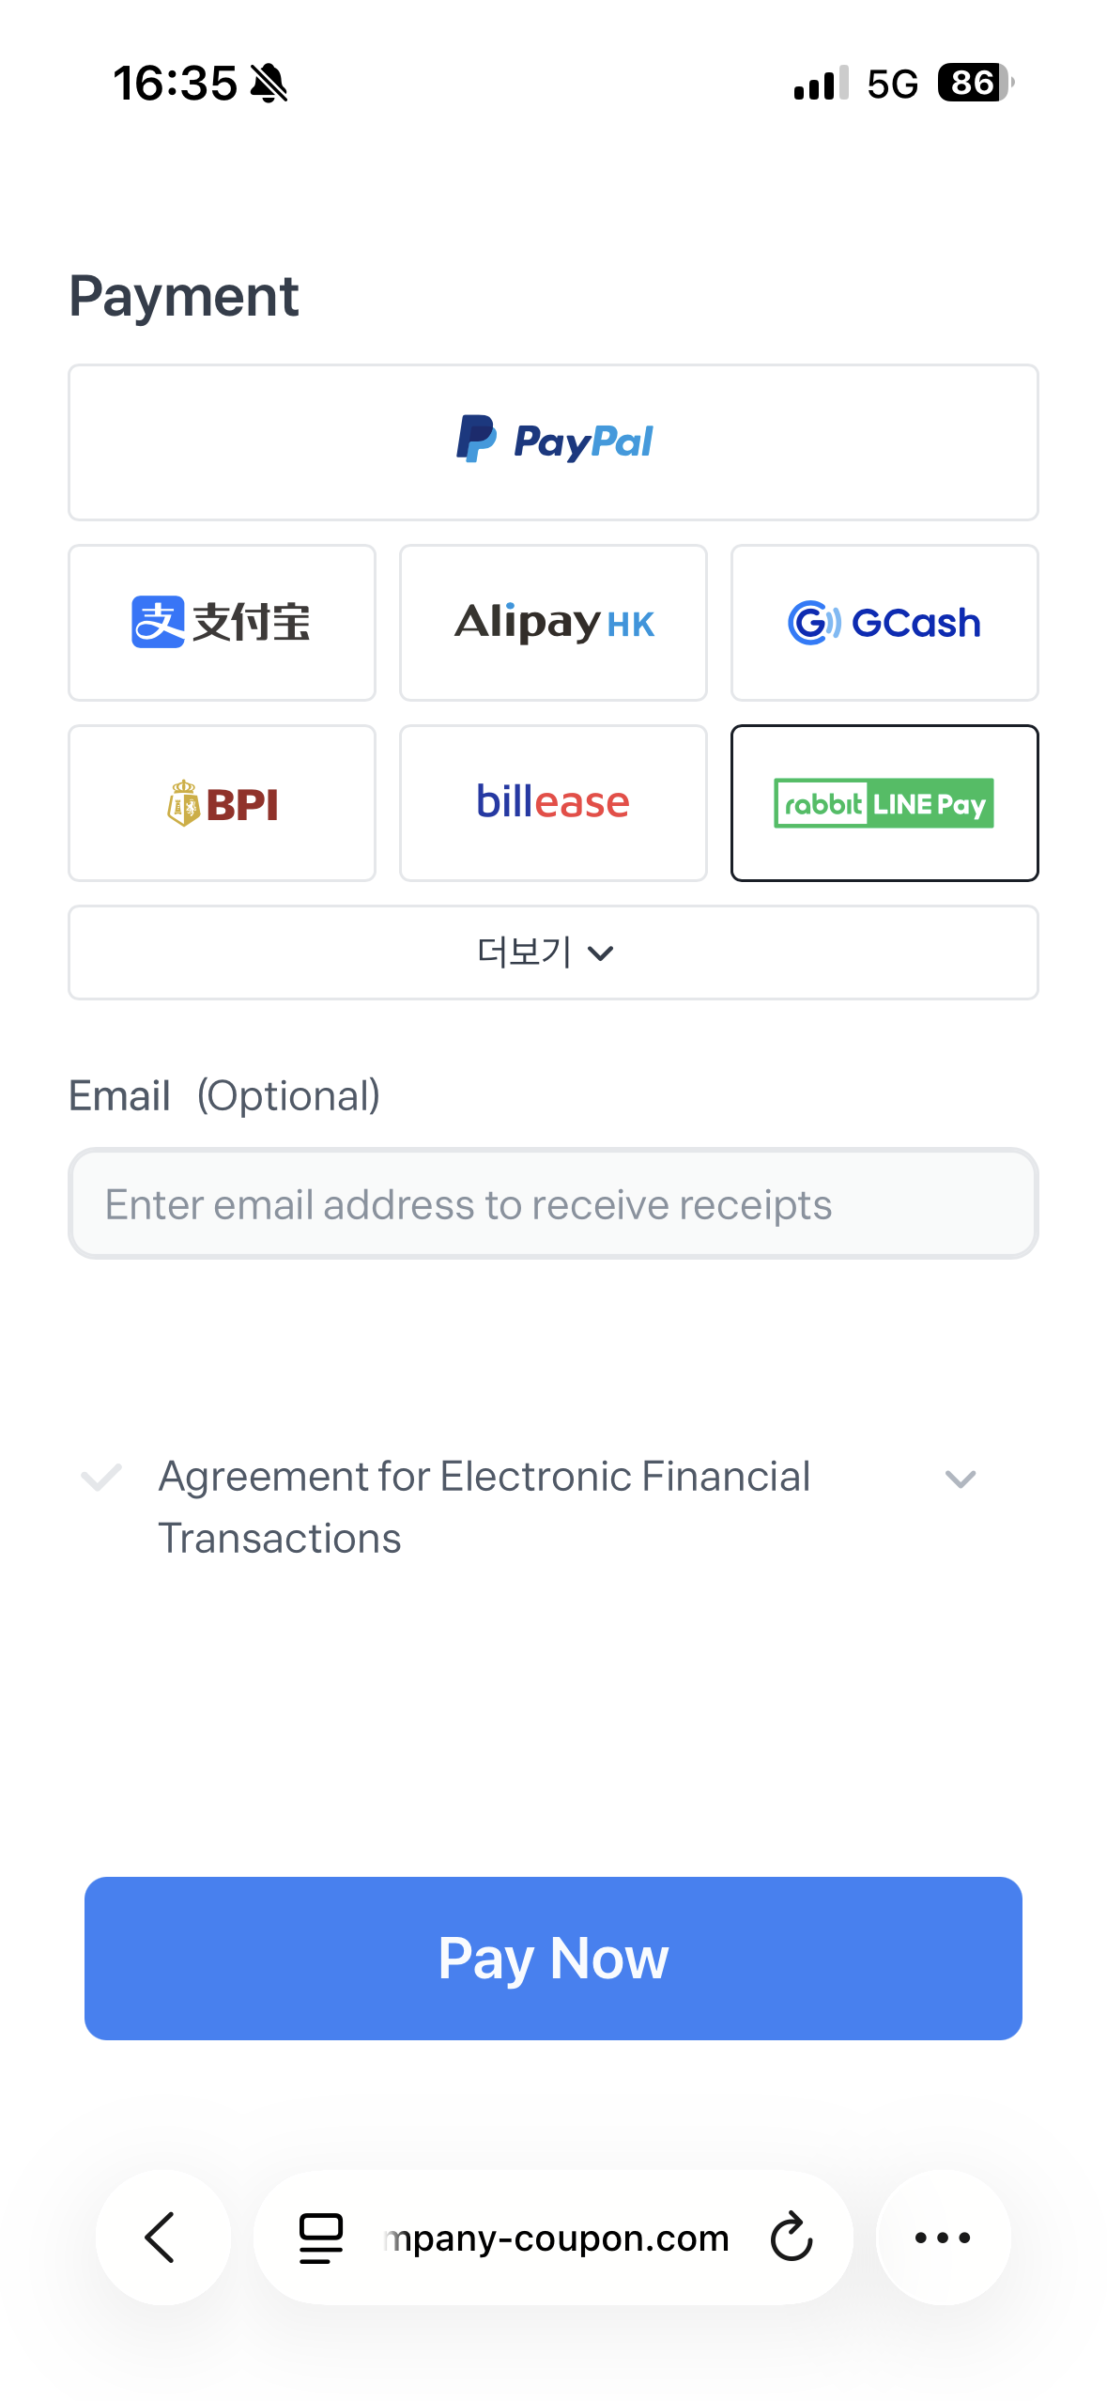Tap the cellular signal bars icon
The image size is (1107, 2401).
click(821, 84)
